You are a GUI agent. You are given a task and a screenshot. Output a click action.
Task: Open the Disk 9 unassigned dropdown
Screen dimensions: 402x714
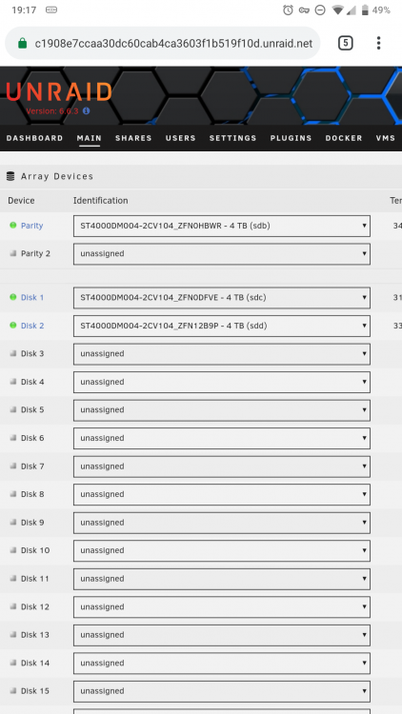222,523
